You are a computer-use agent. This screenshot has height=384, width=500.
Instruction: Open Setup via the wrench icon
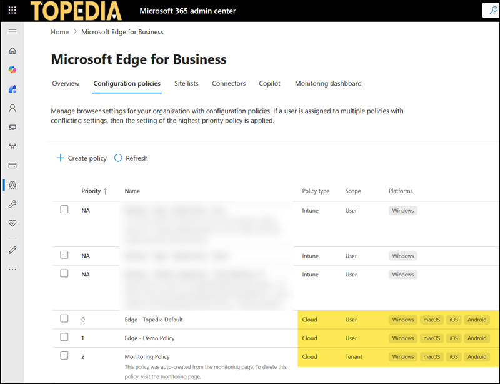13,203
